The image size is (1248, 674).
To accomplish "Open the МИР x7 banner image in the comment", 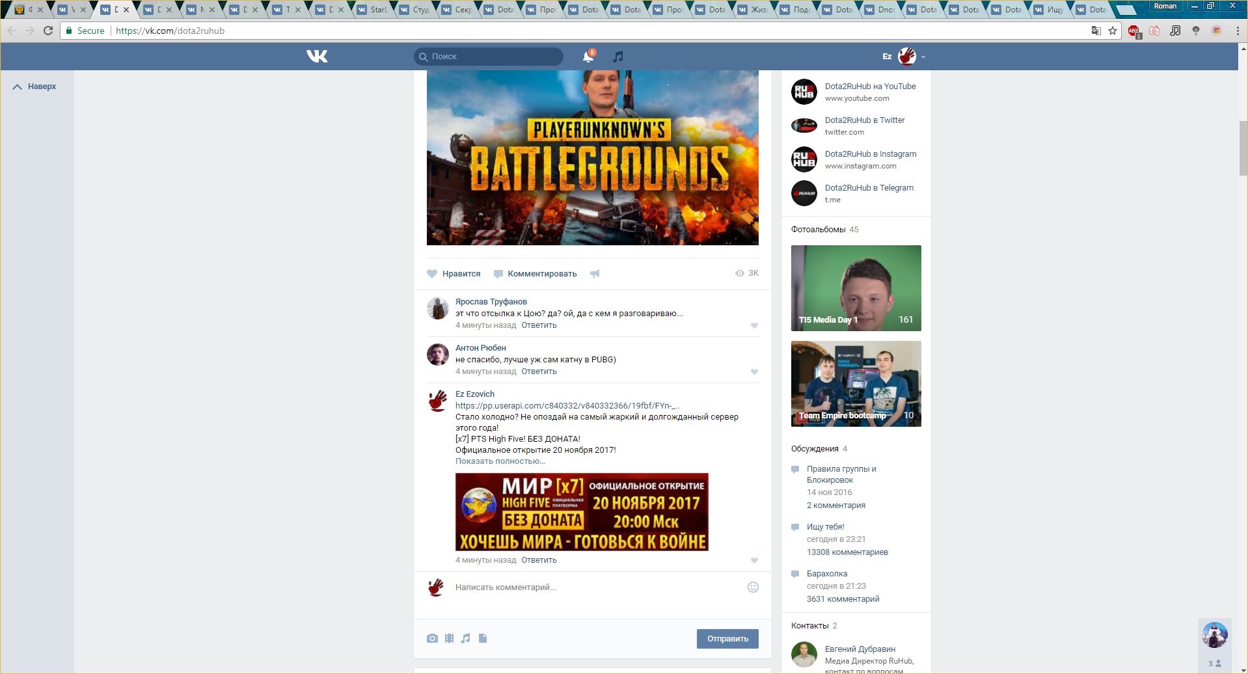I will tap(582, 512).
